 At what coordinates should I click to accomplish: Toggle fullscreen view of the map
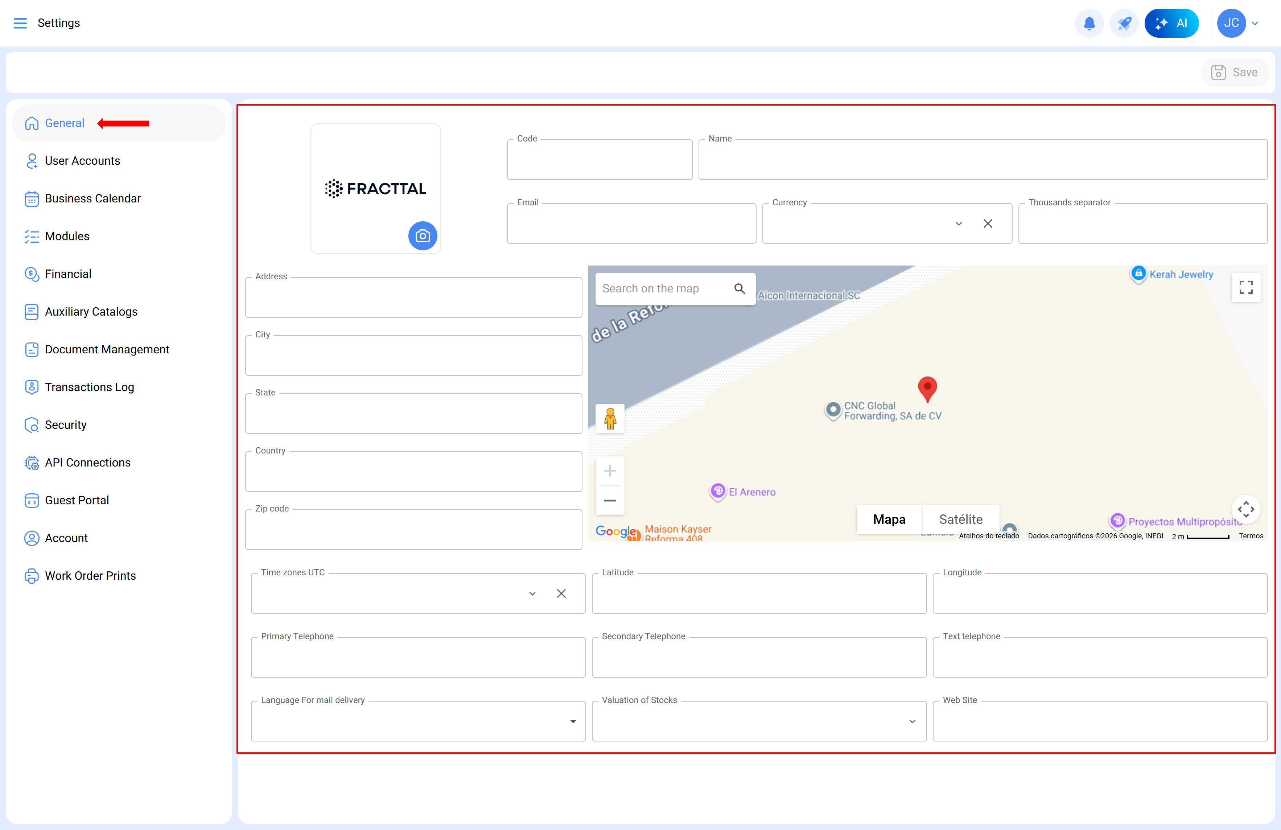[x=1245, y=287]
